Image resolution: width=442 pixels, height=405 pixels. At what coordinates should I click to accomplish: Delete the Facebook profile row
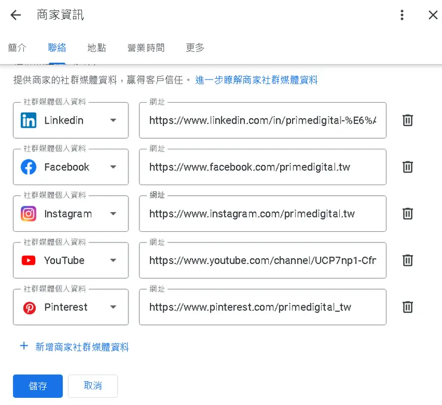(x=407, y=167)
